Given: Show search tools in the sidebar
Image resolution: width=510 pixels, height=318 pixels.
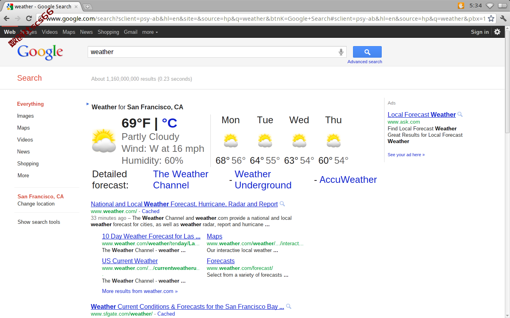Looking at the screenshot, I should pos(39,222).
